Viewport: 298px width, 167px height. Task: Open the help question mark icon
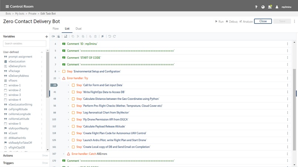pos(256,7)
